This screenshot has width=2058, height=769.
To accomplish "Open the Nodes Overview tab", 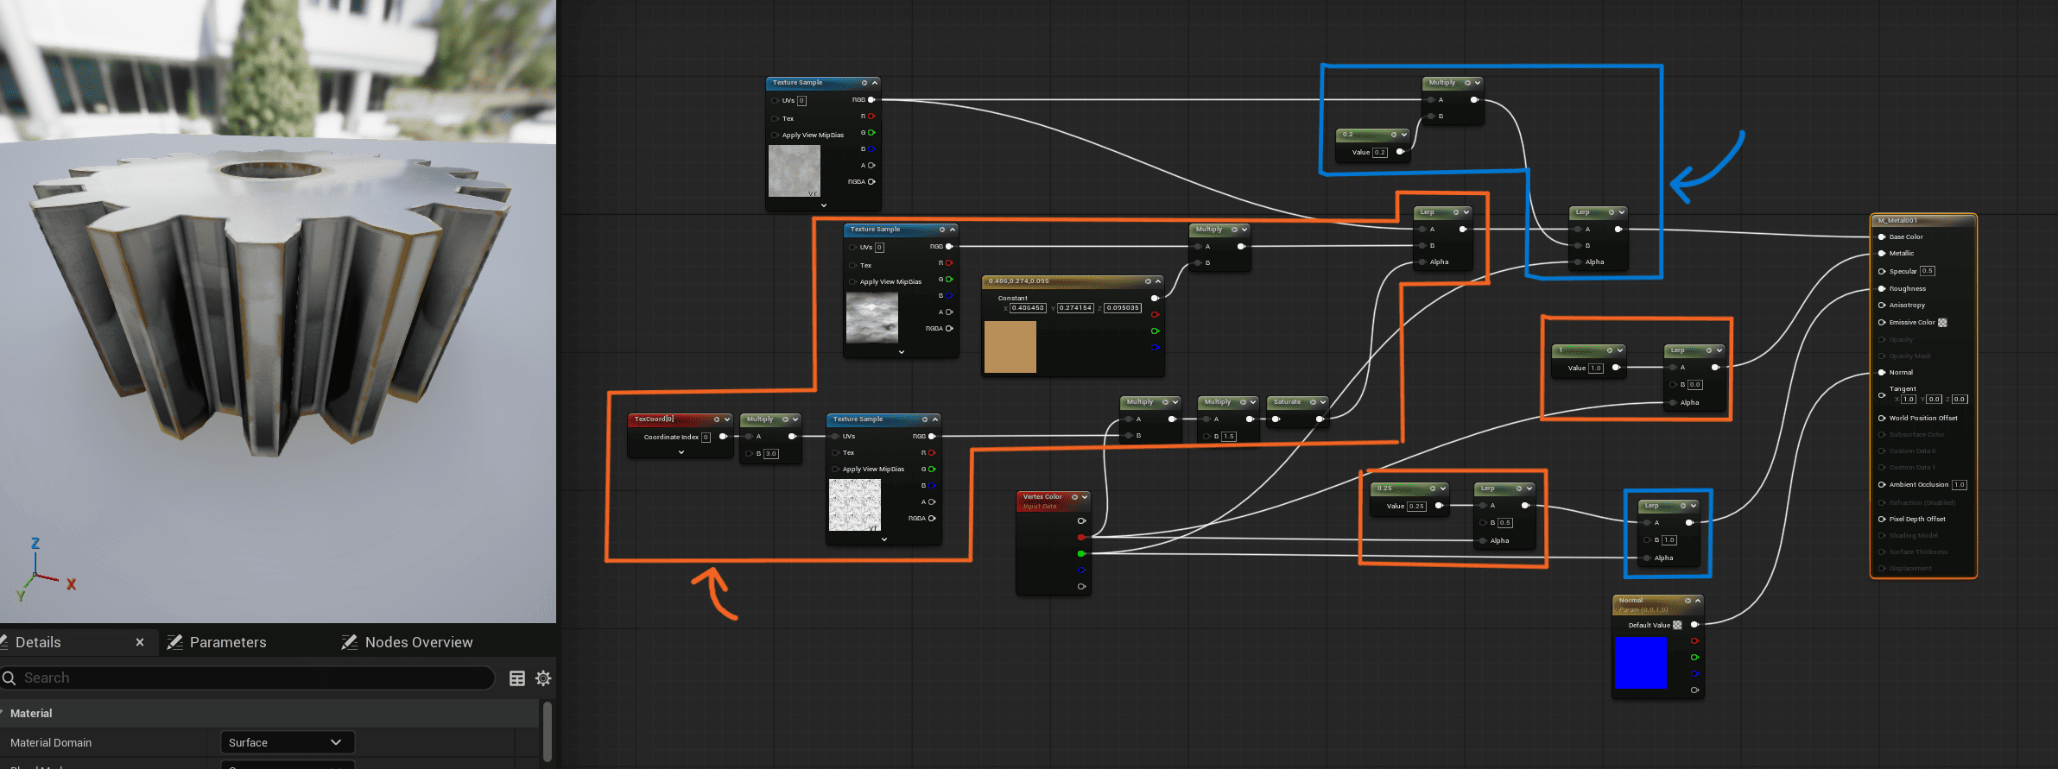I will pos(418,642).
